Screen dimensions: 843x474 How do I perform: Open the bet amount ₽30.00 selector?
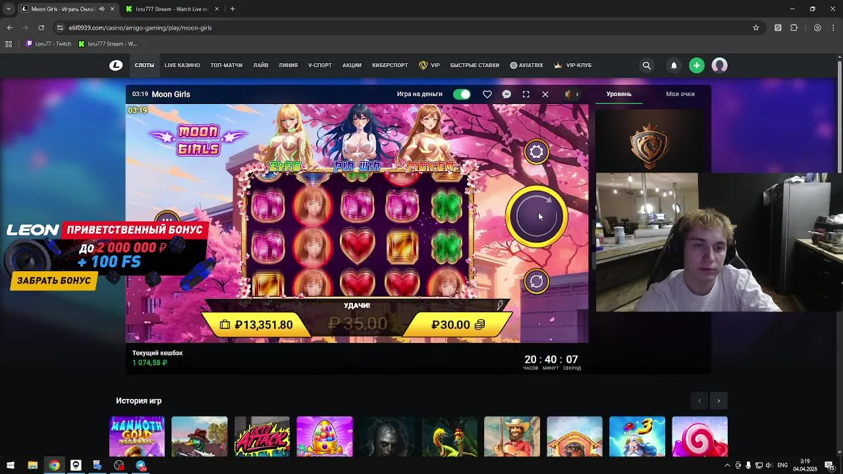click(458, 325)
